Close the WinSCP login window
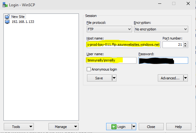Image resolution: width=196 pixels, height=133 pixels. 188,3
